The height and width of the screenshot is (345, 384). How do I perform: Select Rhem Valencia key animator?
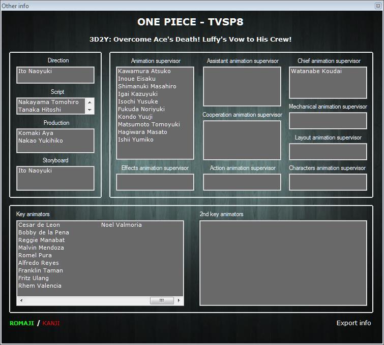click(40, 286)
